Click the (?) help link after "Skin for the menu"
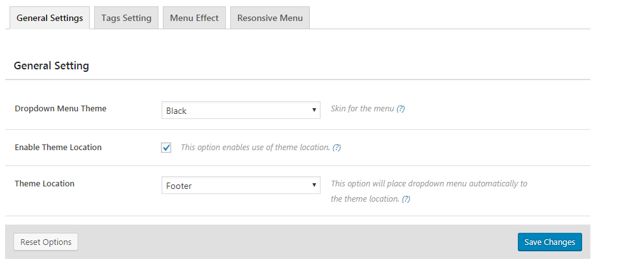Image resolution: width=640 pixels, height=271 pixels. pos(401,109)
